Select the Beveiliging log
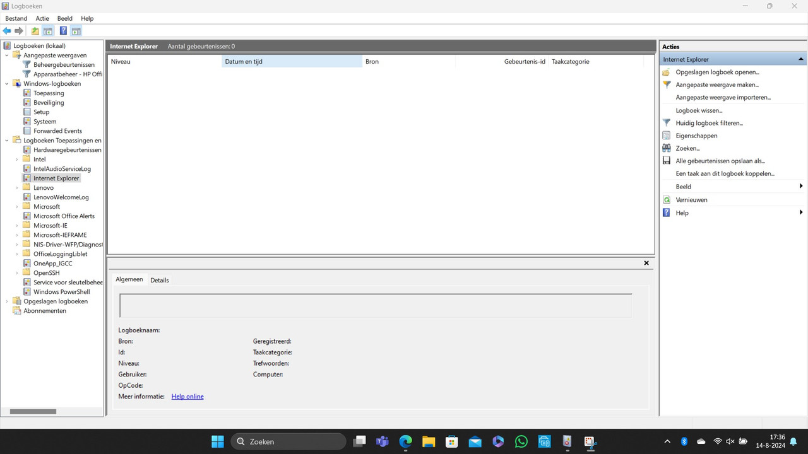Image resolution: width=808 pixels, height=454 pixels. [49, 102]
